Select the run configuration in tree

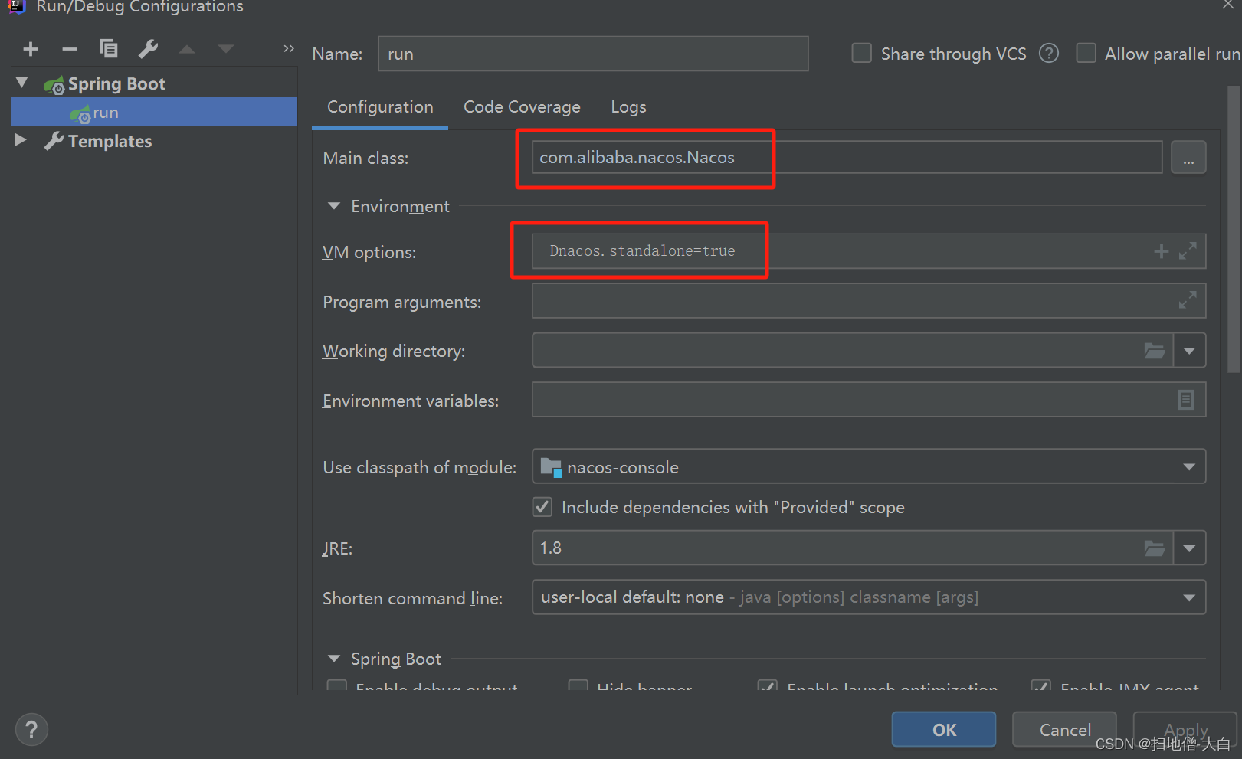pos(154,112)
